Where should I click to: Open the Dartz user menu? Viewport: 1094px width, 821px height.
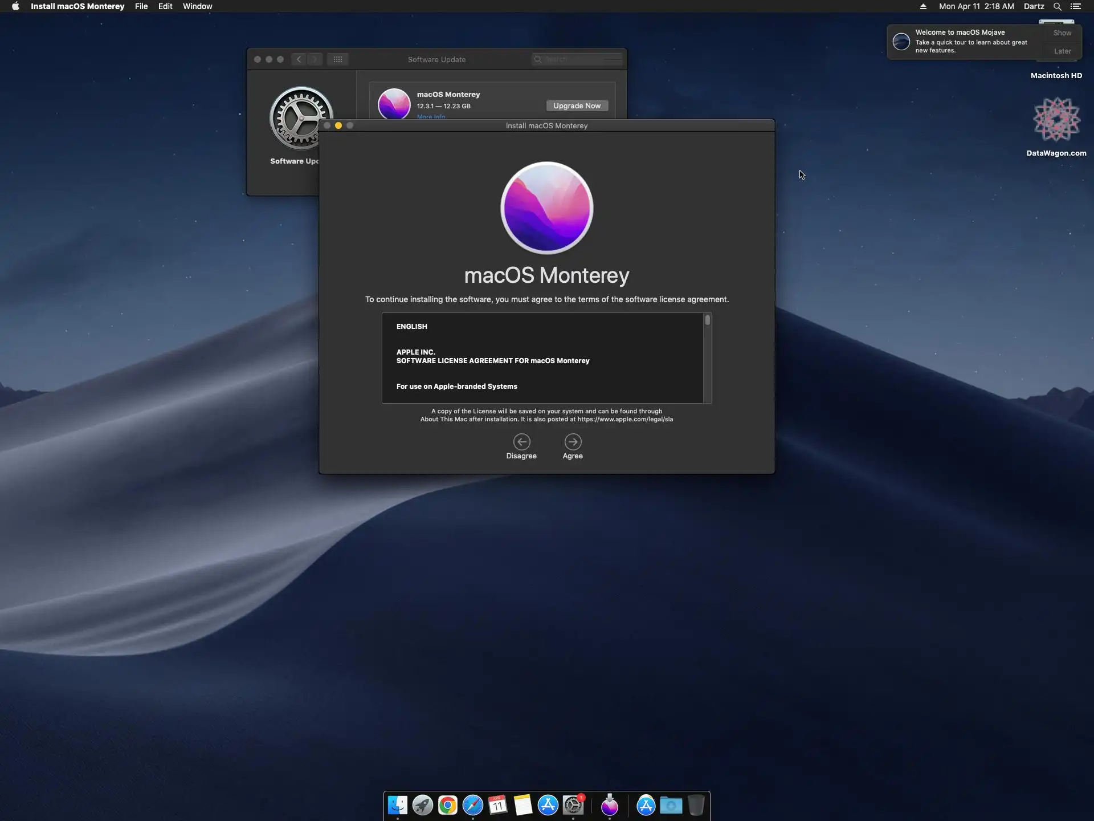[1034, 6]
